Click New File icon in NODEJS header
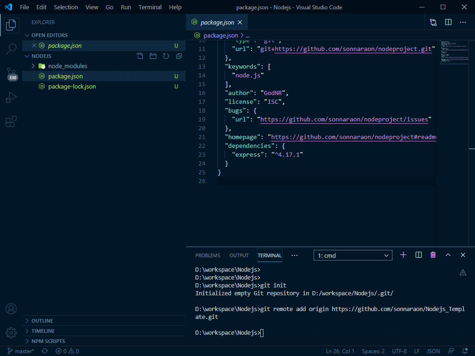 pyautogui.click(x=140, y=56)
